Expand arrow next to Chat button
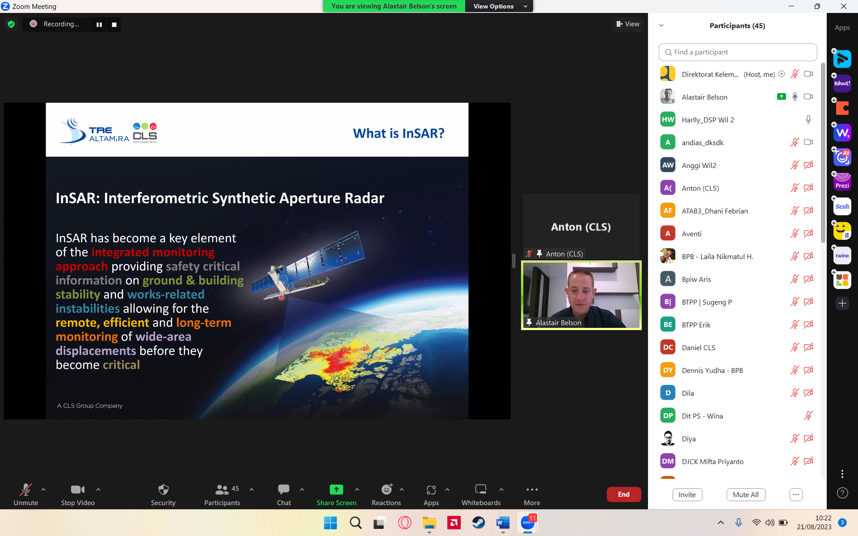858x536 pixels. [302, 490]
